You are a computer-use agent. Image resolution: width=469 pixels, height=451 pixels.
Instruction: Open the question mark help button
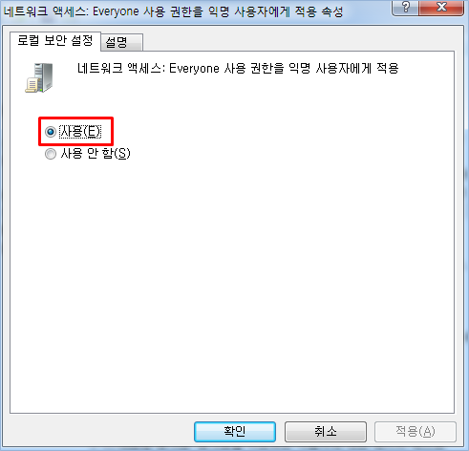coord(405,7)
